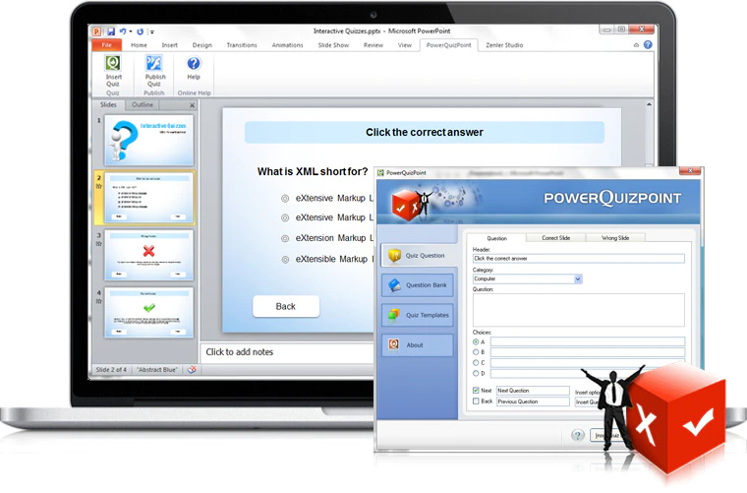Viewport: 747px width, 493px height.
Task: Select slide 3 thumbnail with red X
Action: (149, 256)
